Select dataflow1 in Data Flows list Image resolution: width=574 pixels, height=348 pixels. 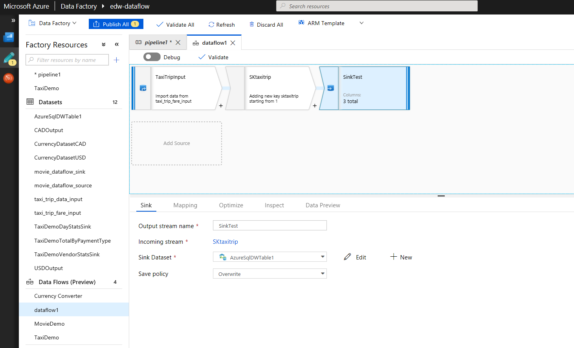point(74,310)
